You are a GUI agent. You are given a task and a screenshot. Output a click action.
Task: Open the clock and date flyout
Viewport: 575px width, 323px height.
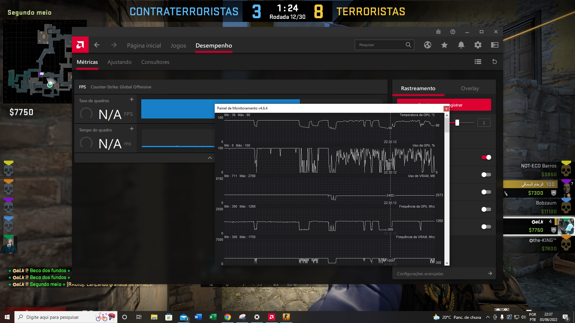tap(548, 317)
